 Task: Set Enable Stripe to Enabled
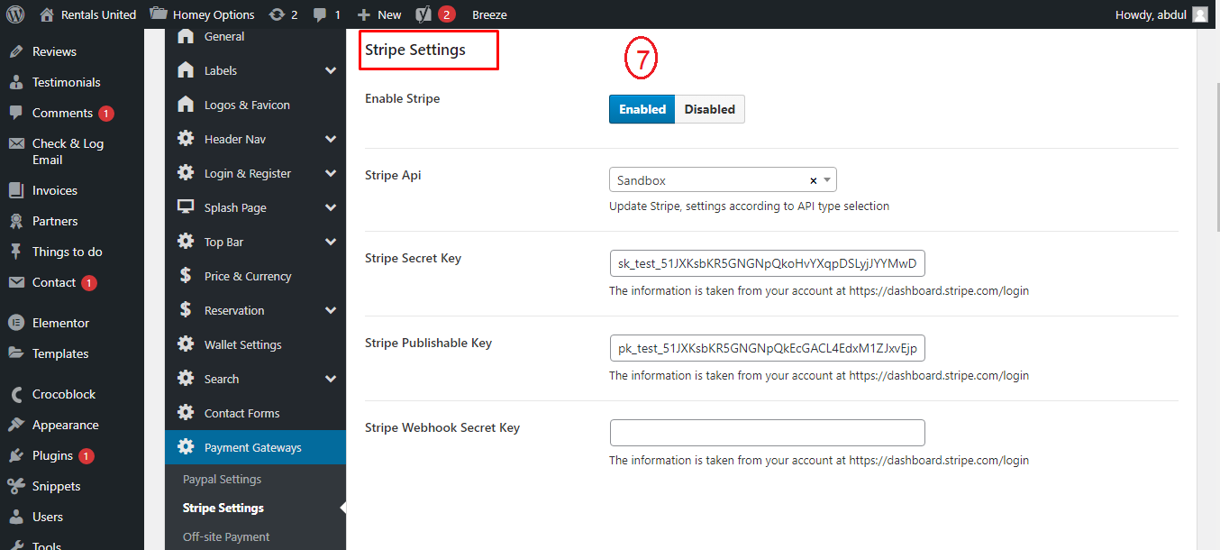tap(642, 109)
